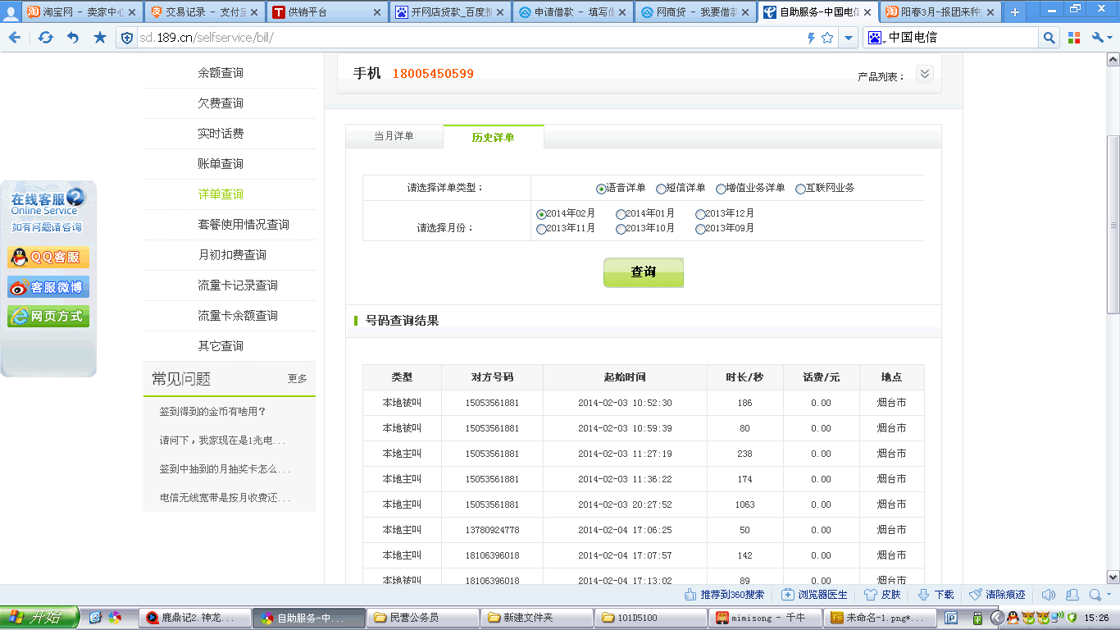Click the 更多 link beside 常见问题

pos(297,379)
